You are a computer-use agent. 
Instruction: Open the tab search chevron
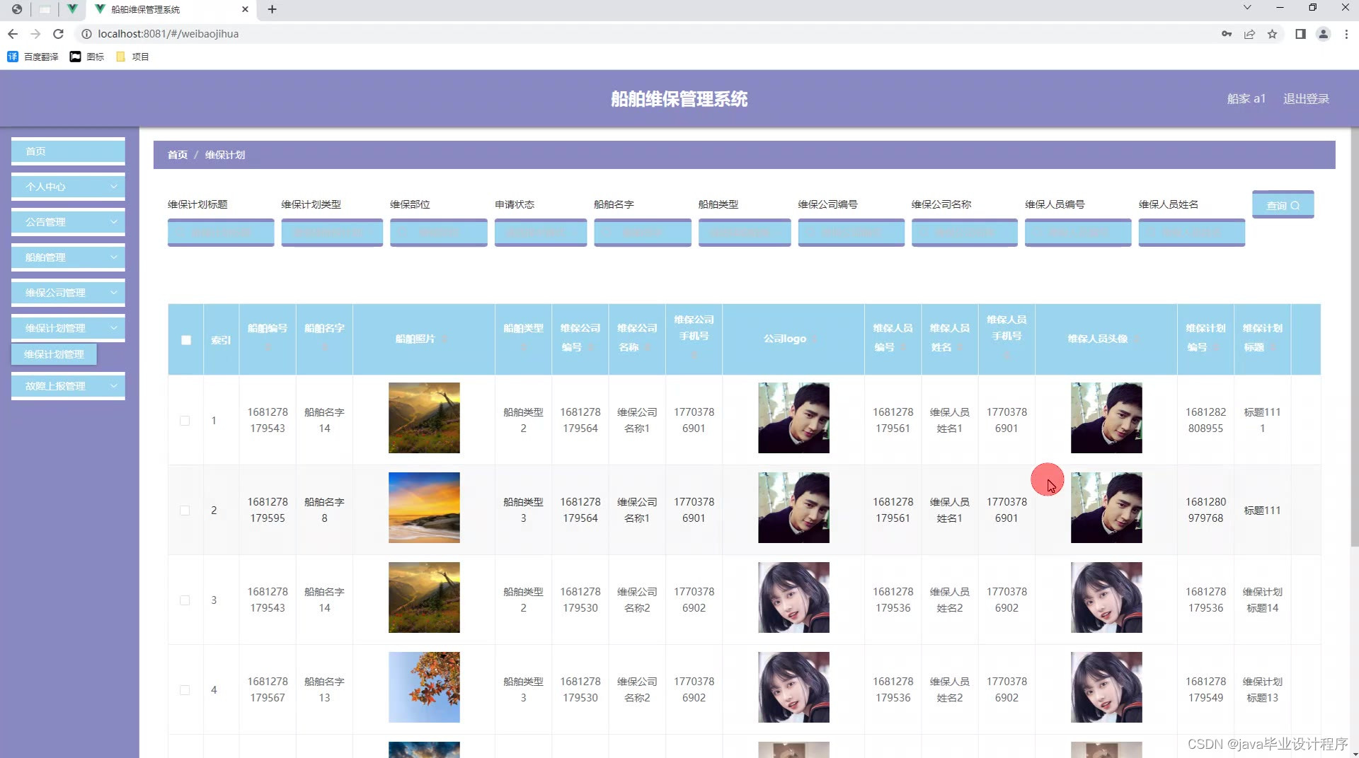coord(1247,8)
